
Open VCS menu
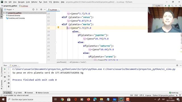(x=50, y=2)
